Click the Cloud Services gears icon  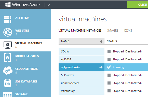8,71
